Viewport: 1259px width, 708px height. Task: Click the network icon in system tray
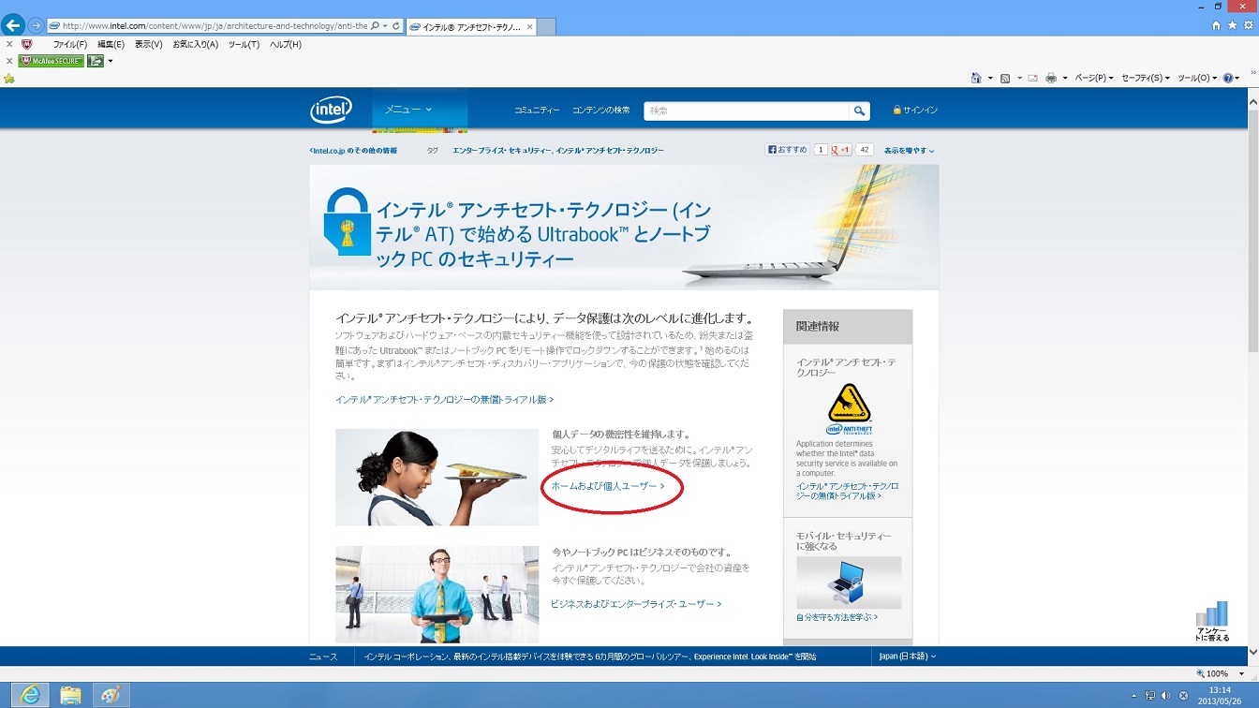tap(1150, 696)
